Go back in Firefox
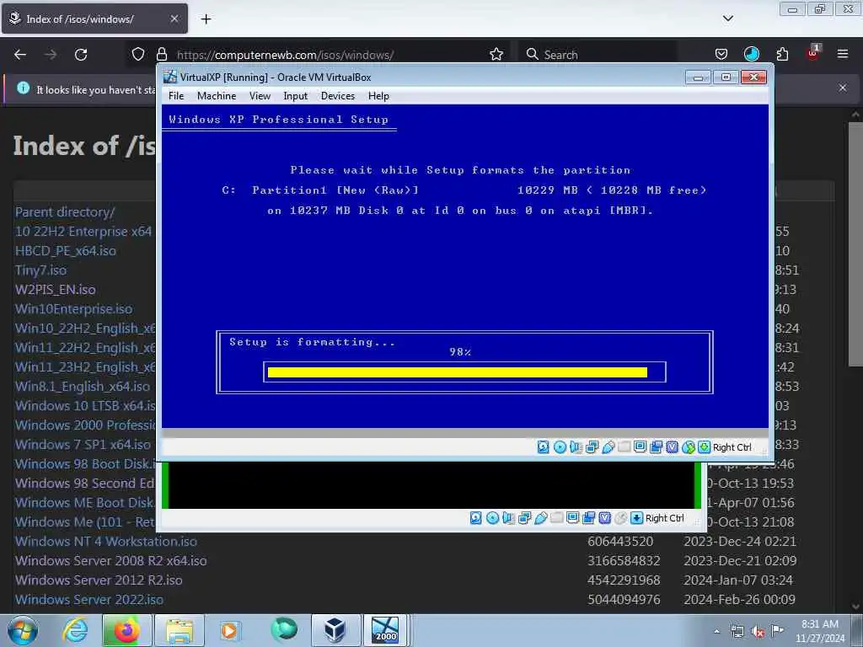Viewport: 863px width, 647px height. [20, 55]
